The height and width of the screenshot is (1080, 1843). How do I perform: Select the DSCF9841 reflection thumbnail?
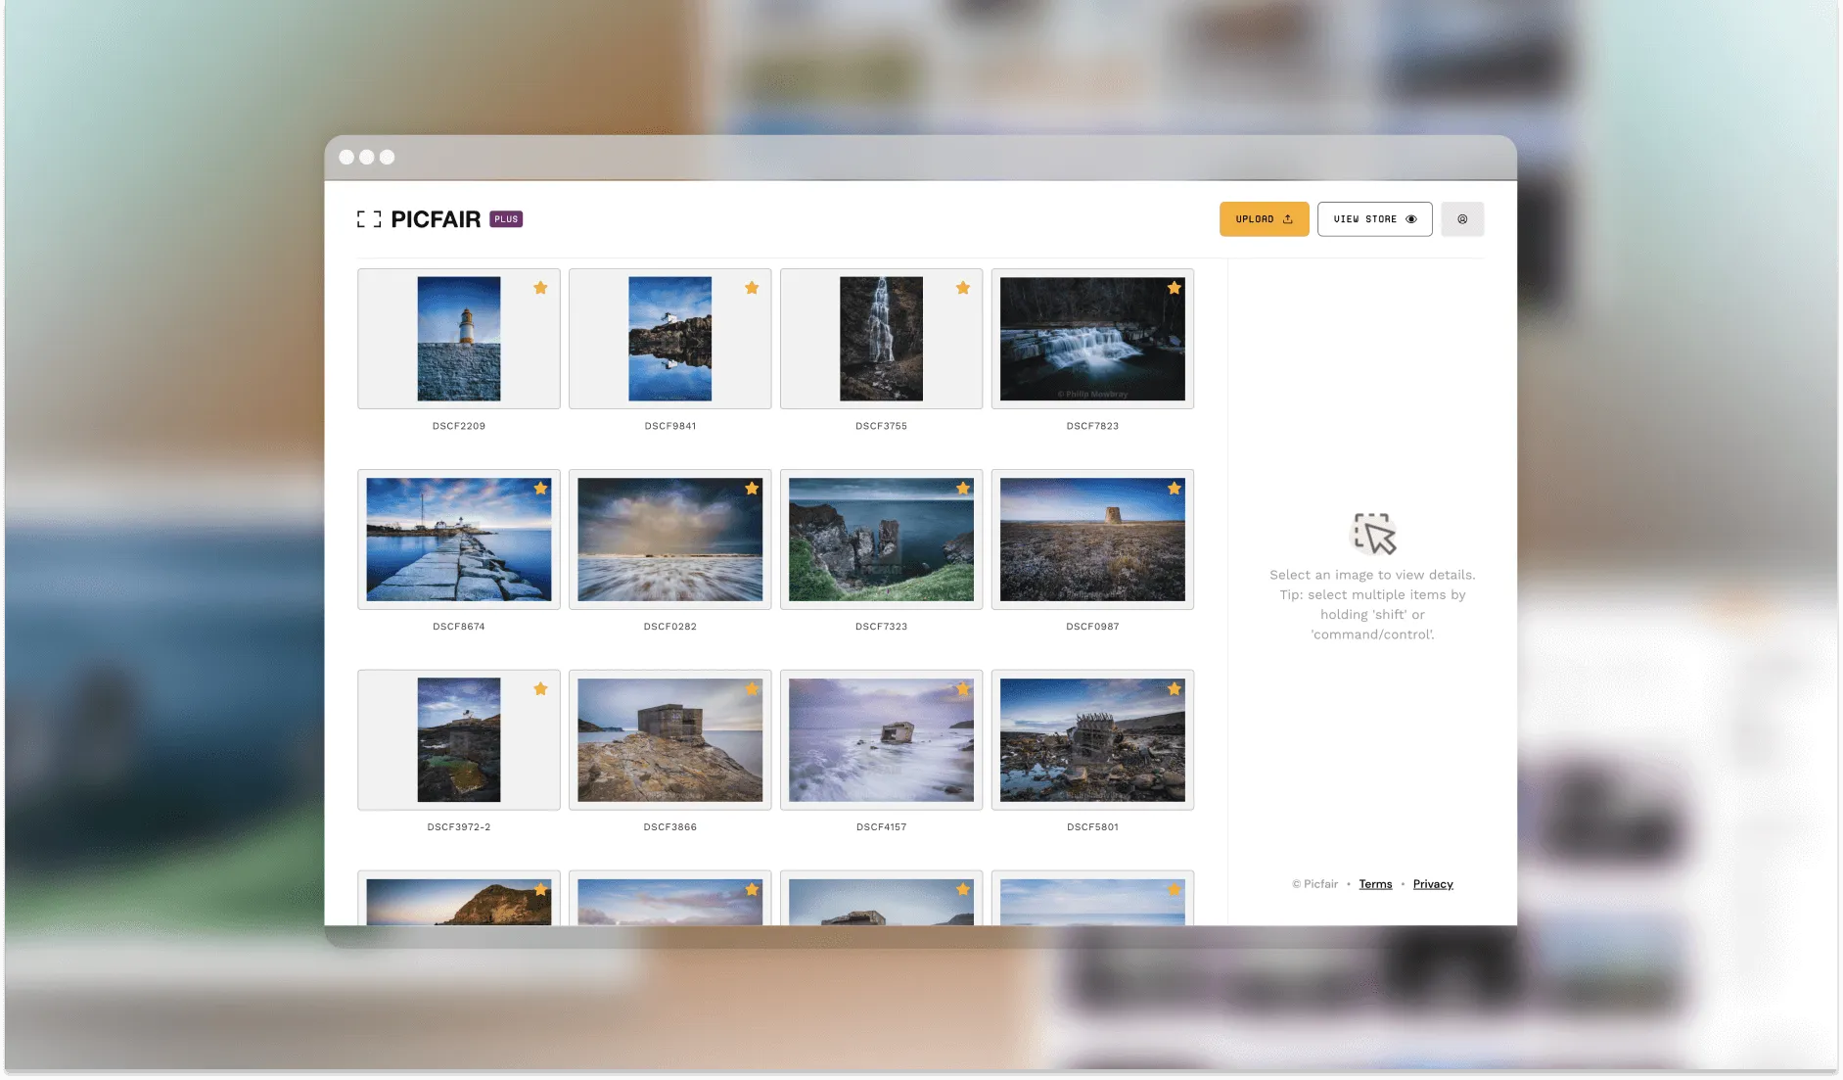(x=670, y=339)
